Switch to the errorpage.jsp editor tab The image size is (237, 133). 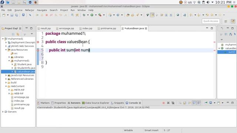65,28
